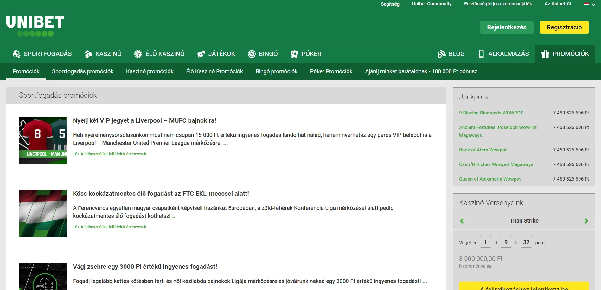Expand the FTC promotion via green ellipsis
The width and height of the screenshot is (601, 290).
[x=175, y=217]
